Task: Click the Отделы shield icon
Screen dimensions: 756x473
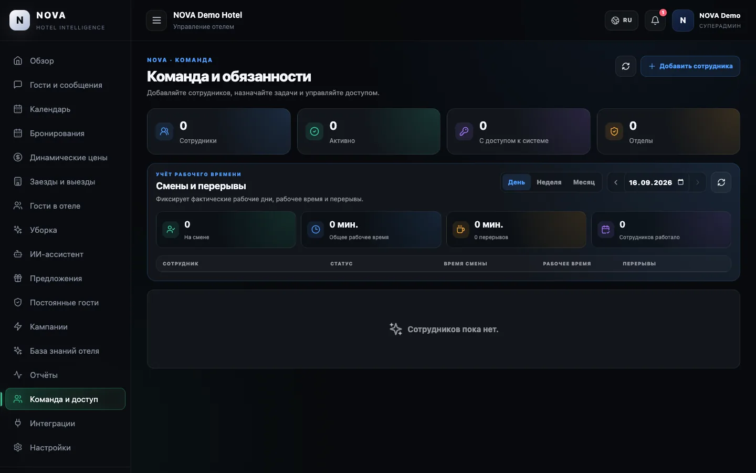Action: point(614,131)
